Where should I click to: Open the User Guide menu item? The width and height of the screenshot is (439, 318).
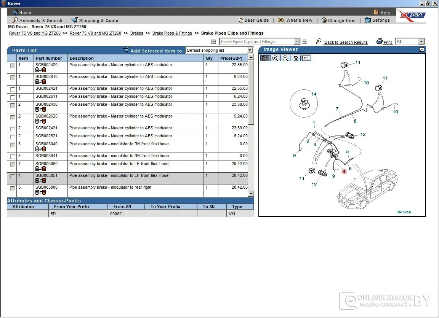click(x=256, y=20)
